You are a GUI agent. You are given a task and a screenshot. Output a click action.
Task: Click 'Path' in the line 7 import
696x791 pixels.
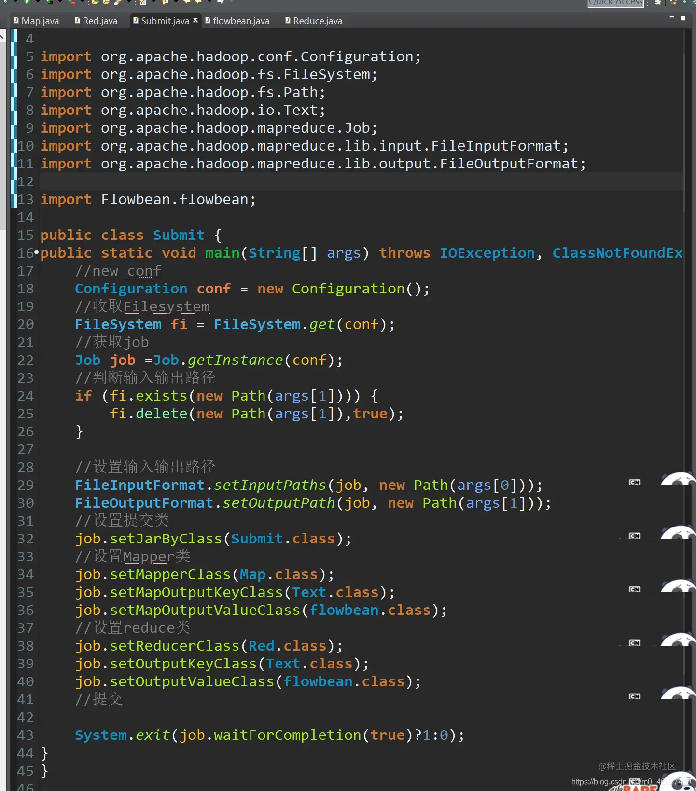pyautogui.click(x=300, y=92)
